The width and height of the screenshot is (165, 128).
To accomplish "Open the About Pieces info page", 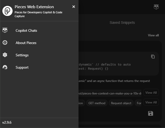I will click(26, 43).
